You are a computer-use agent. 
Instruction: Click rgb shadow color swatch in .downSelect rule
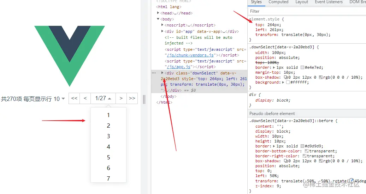(x=321, y=77)
